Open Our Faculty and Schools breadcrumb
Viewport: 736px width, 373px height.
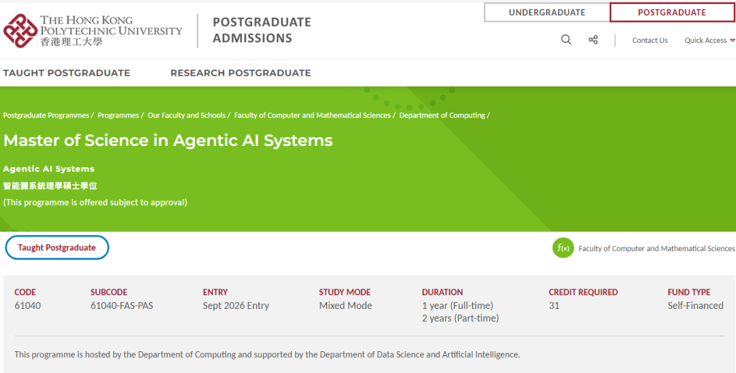pos(187,116)
